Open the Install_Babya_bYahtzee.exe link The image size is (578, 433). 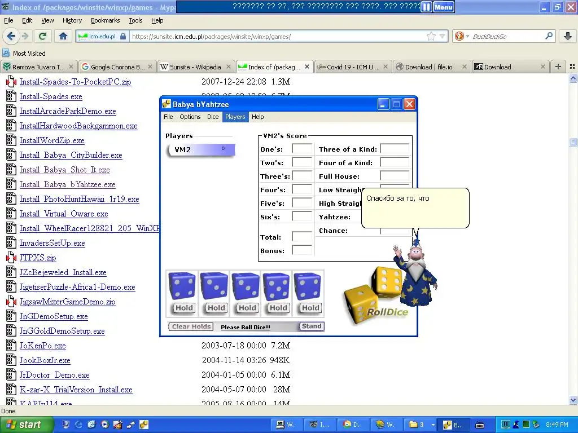(x=68, y=184)
